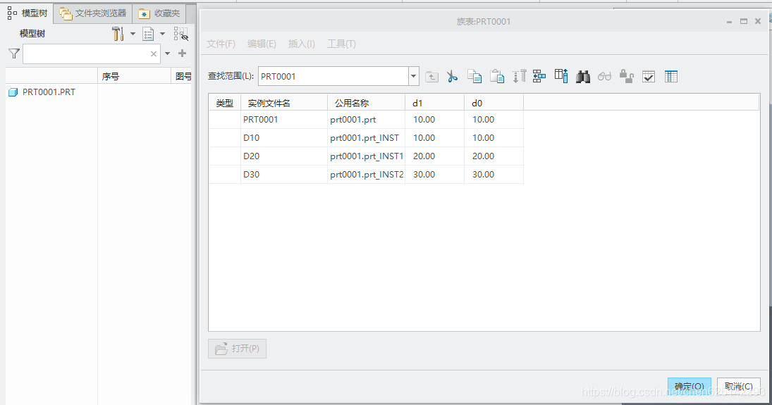This screenshot has height=405, width=772.
Task: Click the d0 value 10.00 in D10 row
Action: coord(494,138)
